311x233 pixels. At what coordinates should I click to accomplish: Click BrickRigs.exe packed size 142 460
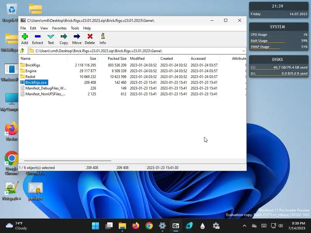(120, 82)
